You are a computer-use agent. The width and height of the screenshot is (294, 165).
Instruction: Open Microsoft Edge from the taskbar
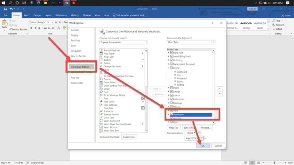pos(38,3)
